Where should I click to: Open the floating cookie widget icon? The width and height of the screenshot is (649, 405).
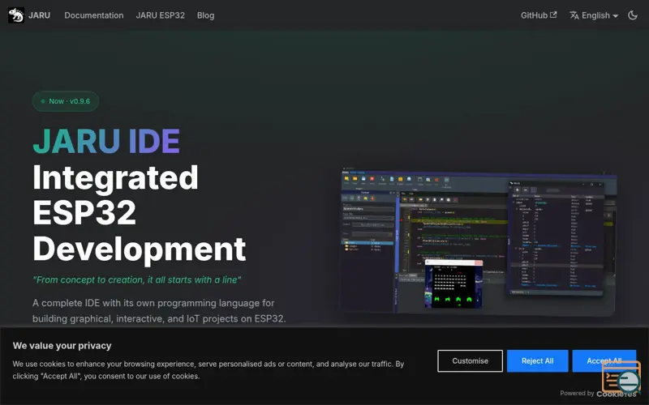tap(622, 378)
